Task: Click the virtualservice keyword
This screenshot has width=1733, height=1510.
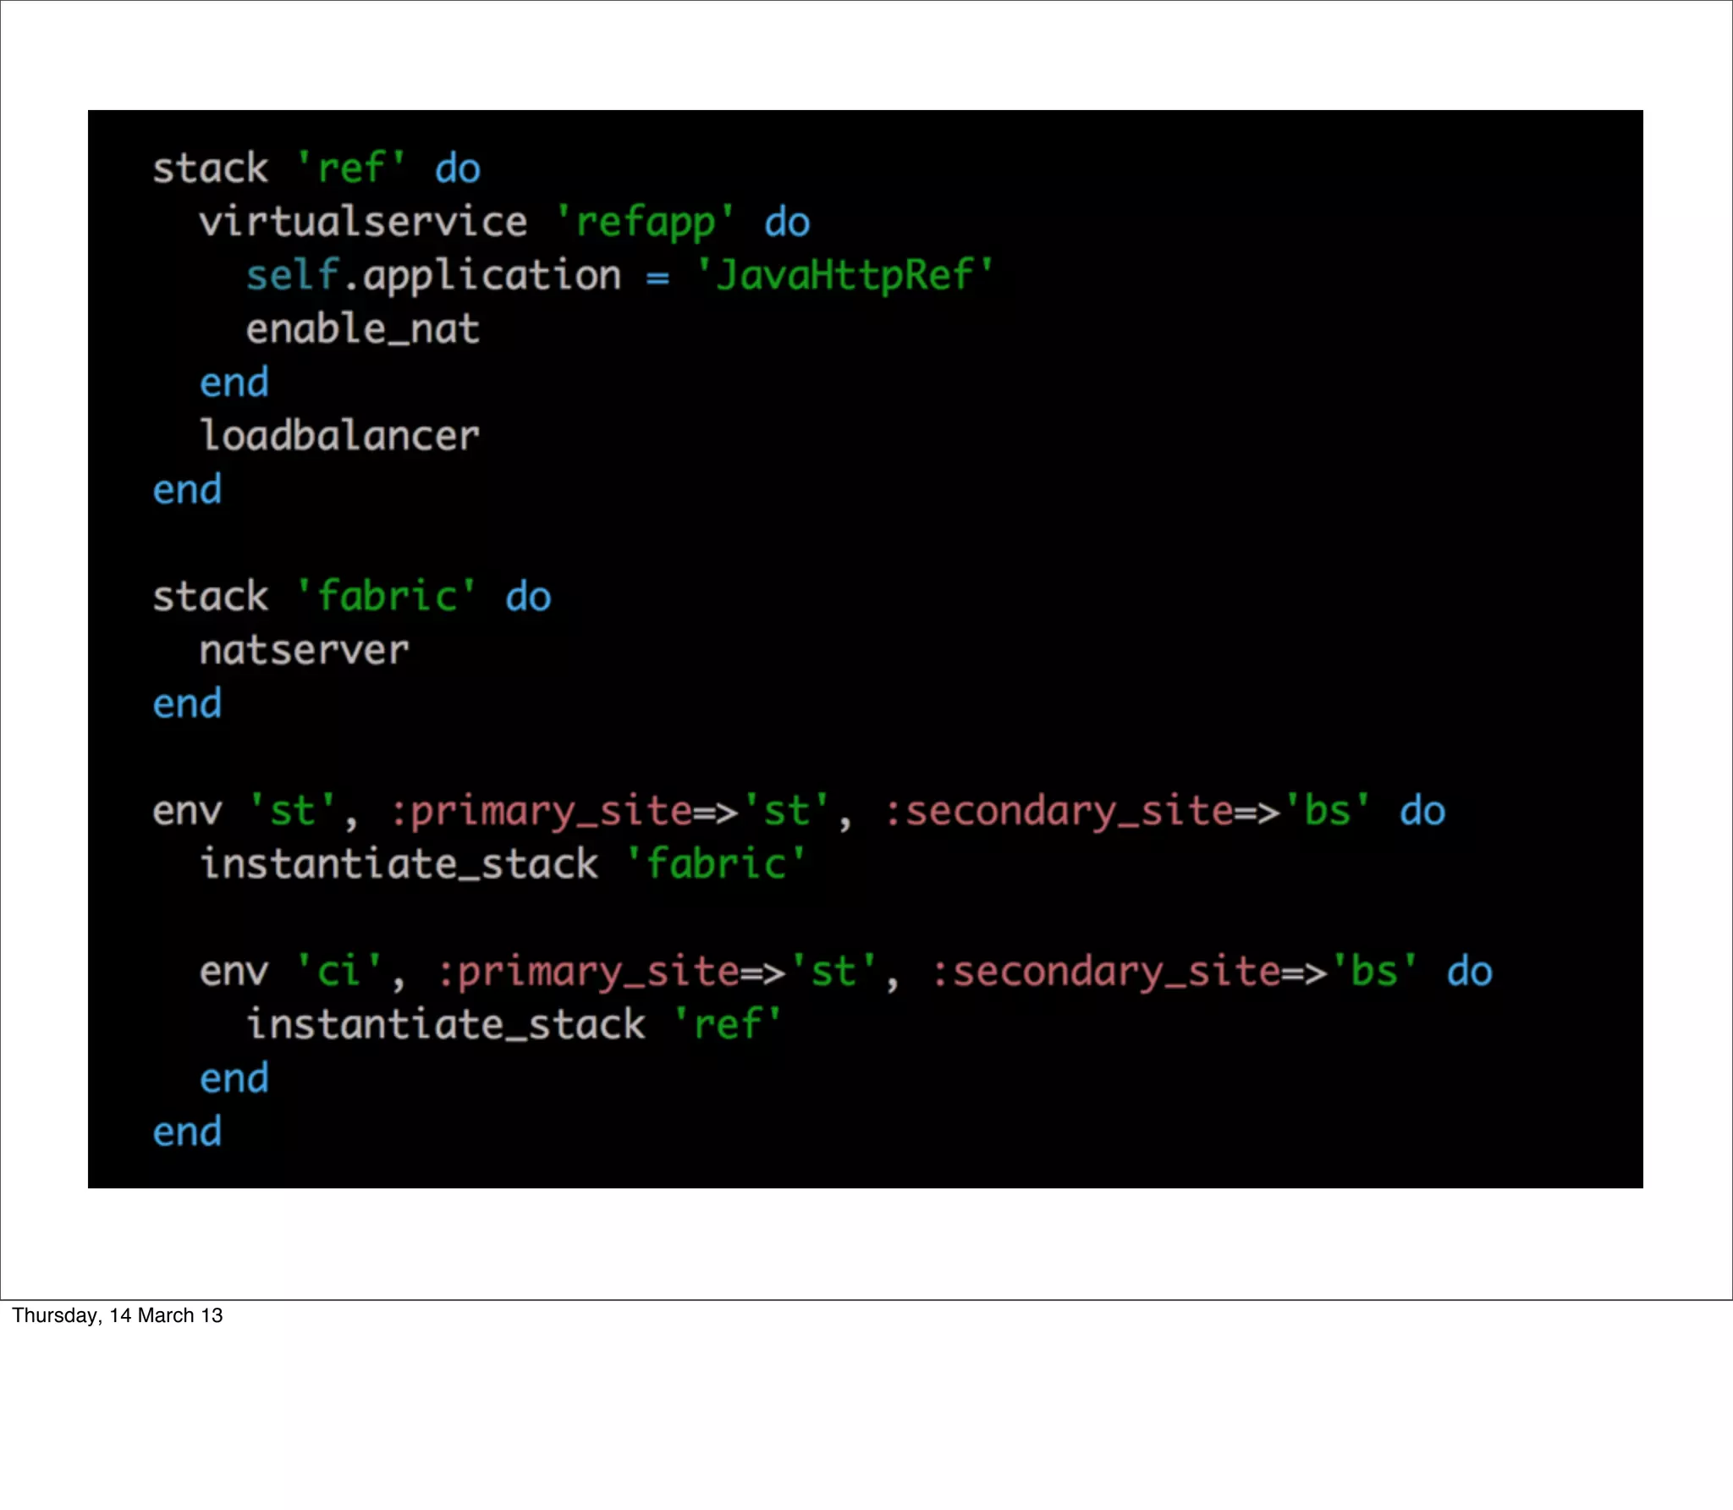Action: (363, 222)
